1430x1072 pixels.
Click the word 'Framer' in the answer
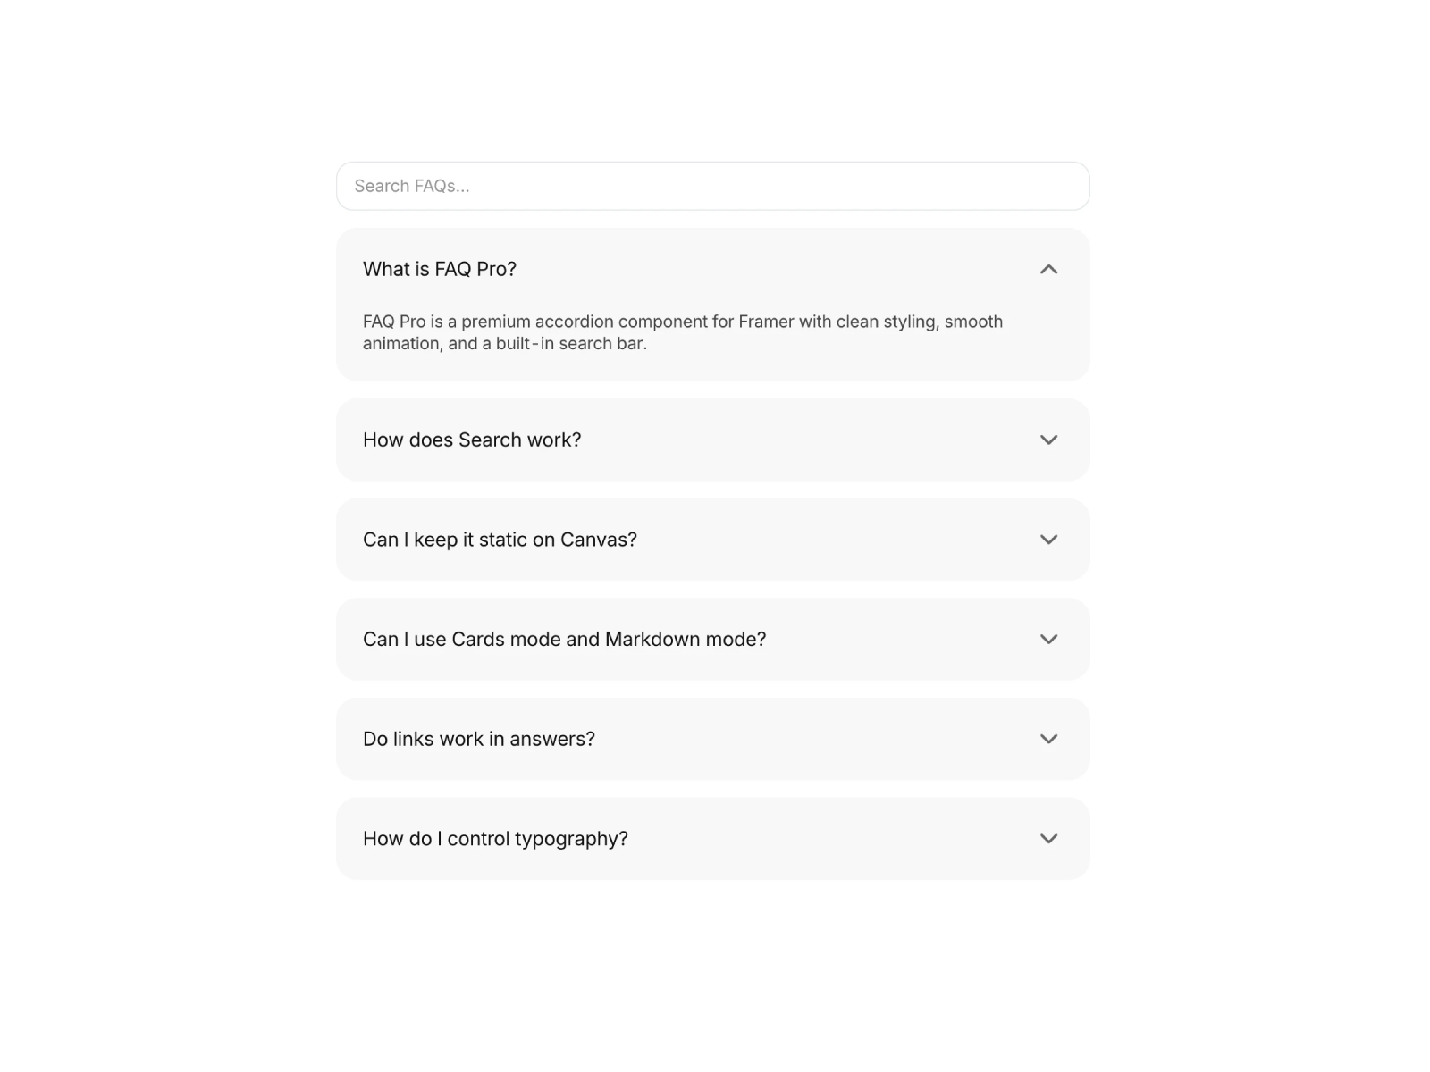[x=766, y=322]
